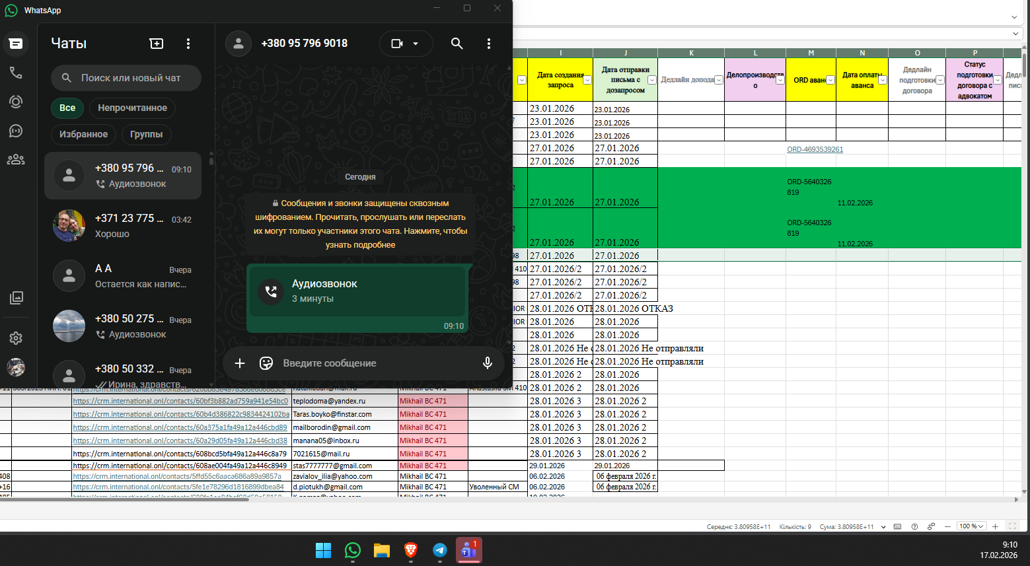Open the spreadsheet accessibility/feedback icon in status bar
This screenshot has height=566, width=1030.
click(931, 526)
